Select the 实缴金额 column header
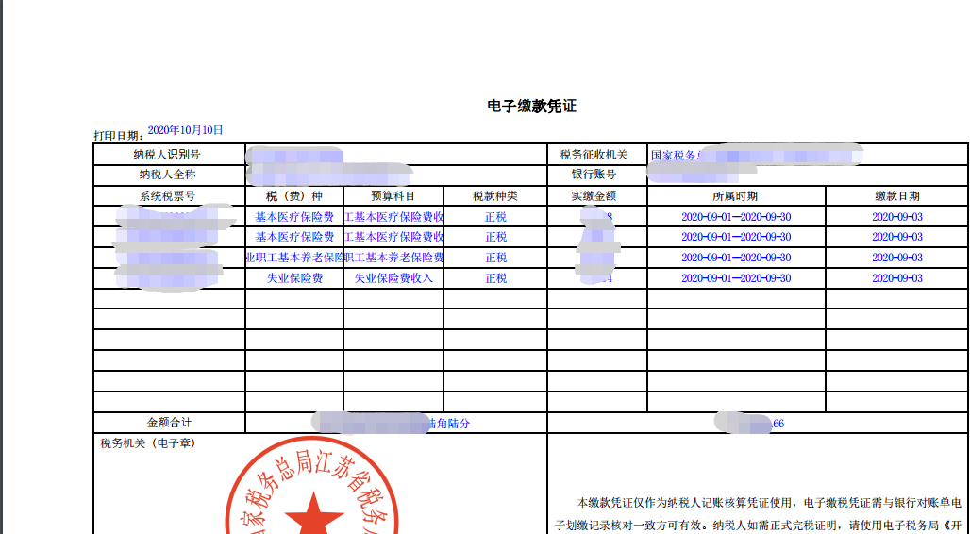 (597, 196)
